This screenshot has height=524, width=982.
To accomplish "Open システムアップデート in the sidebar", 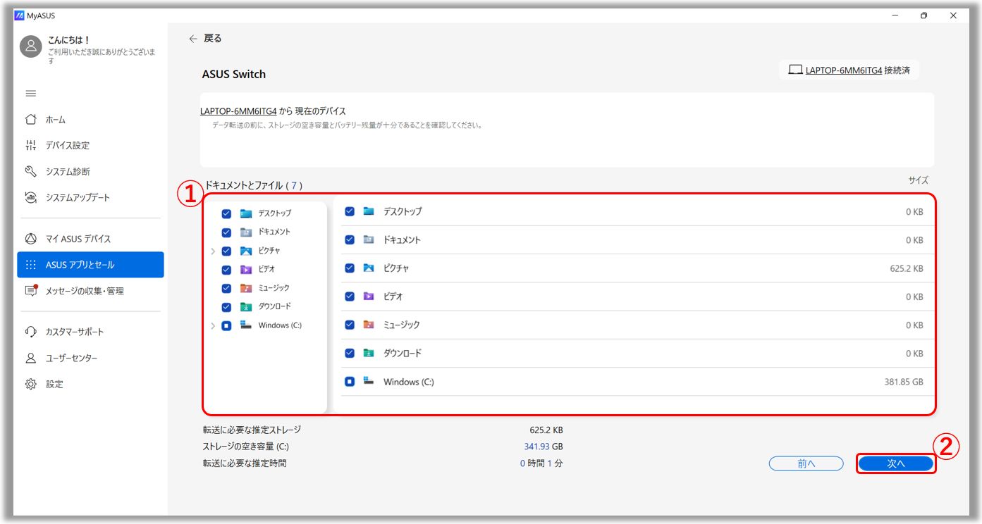I will click(x=90, y=197).
